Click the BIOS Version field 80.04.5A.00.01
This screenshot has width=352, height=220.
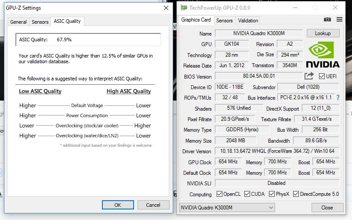[x=259, y=76]
